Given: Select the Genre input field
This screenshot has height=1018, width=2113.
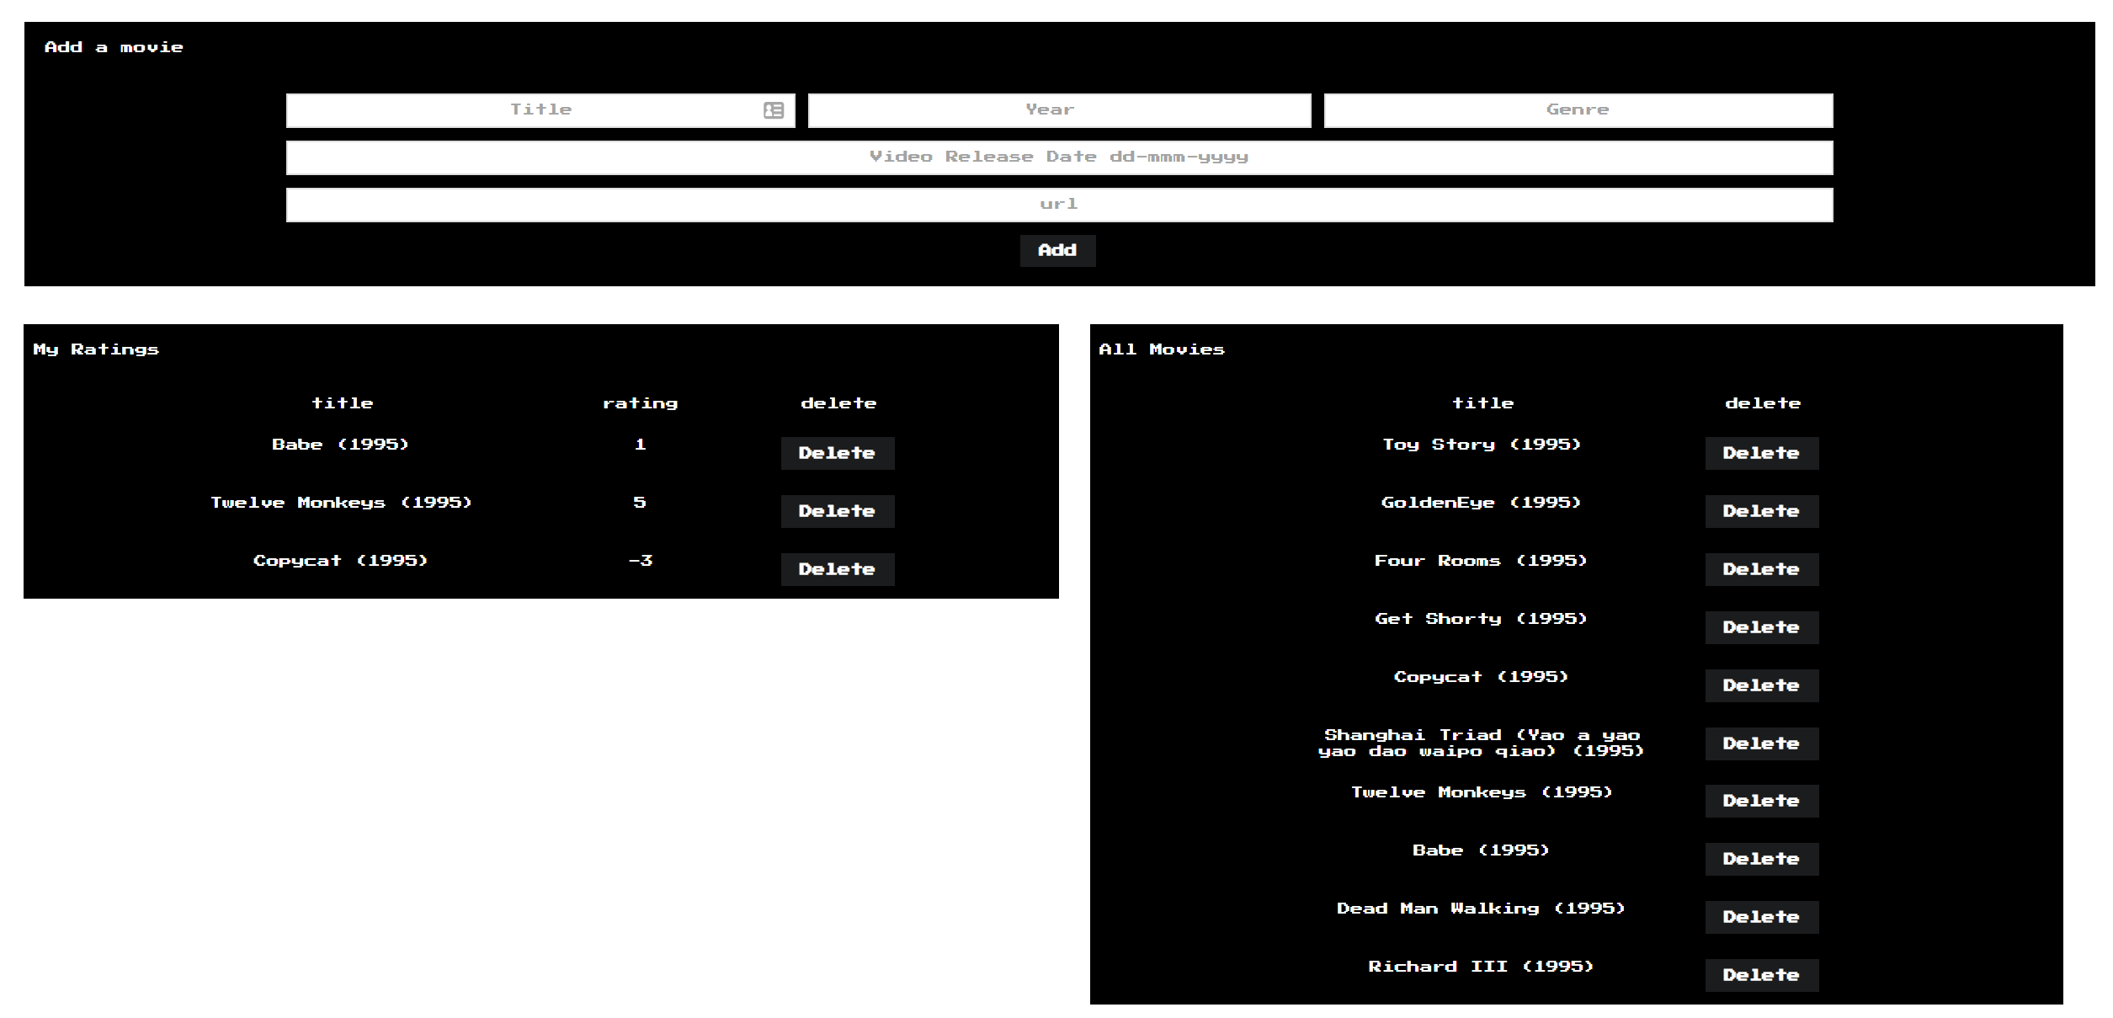Looking at the screenshot, I should pos(1578,110).
